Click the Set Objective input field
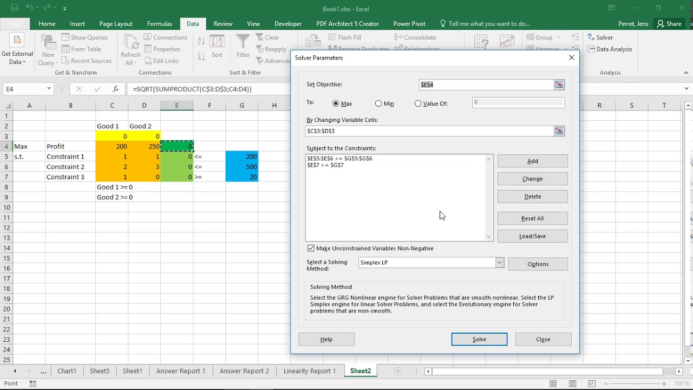This screenshot has height=390, width=693. click(x=486, y=84)
